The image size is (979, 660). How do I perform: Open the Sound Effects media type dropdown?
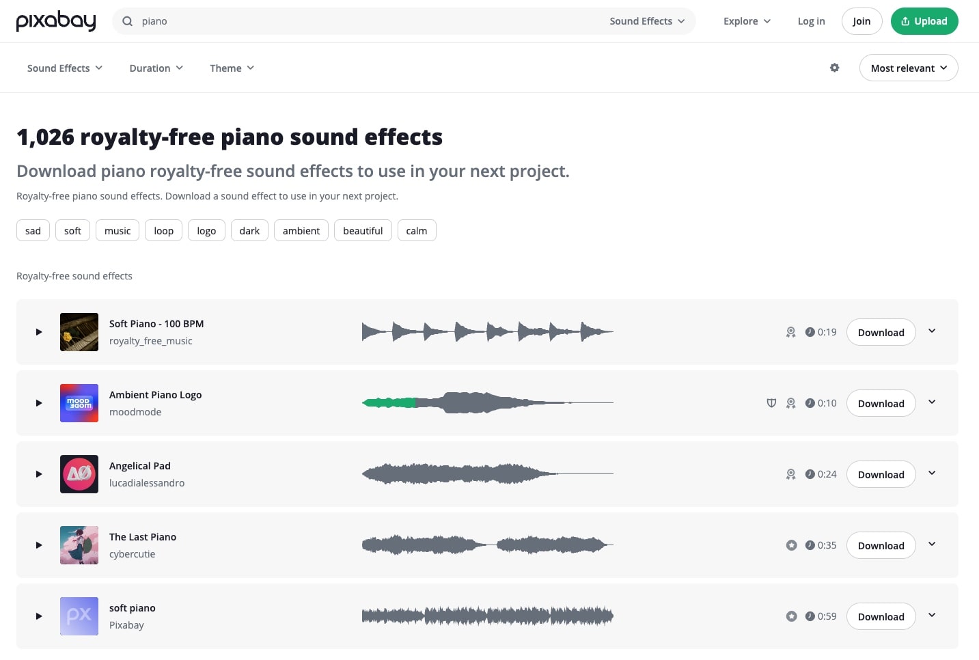(x=646, y=21)
